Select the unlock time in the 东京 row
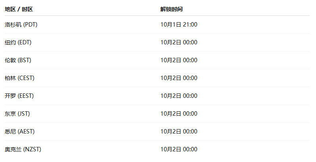The width and height of the screenshot is (316, 162). coord(179,114)
